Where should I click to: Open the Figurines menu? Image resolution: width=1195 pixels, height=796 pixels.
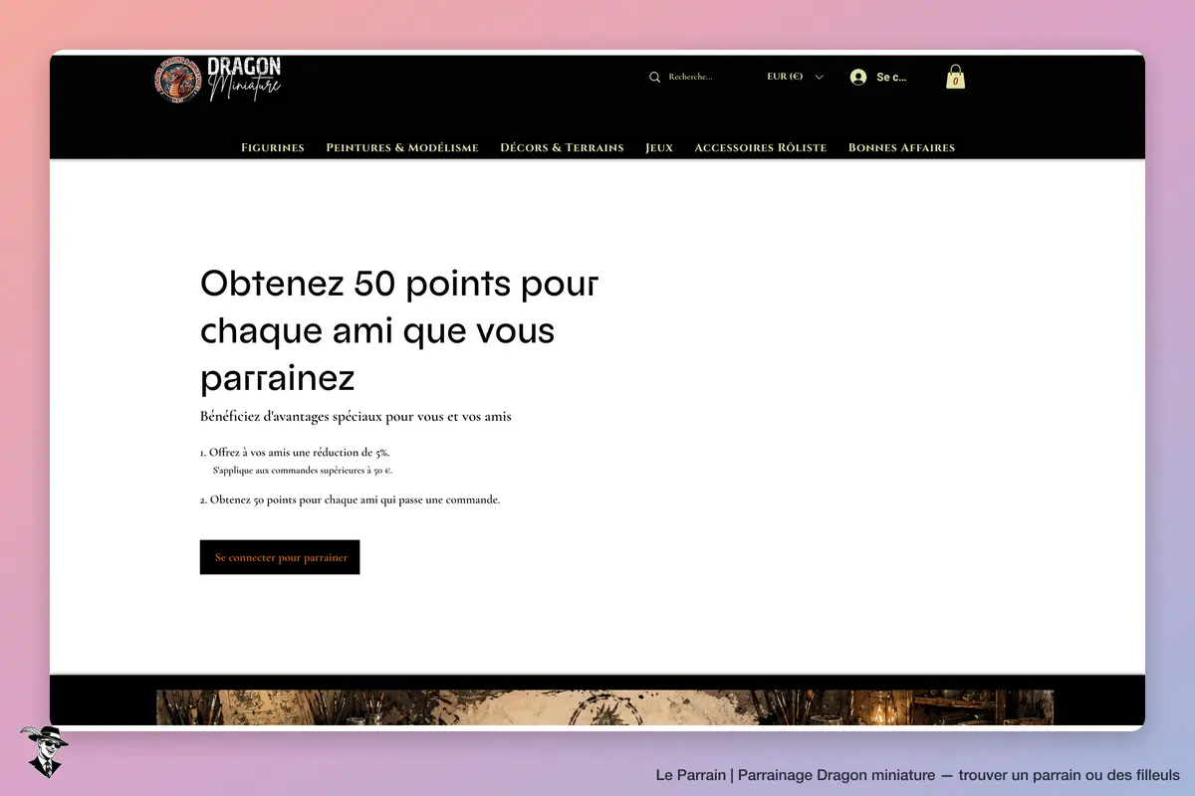tap(273, 147)
